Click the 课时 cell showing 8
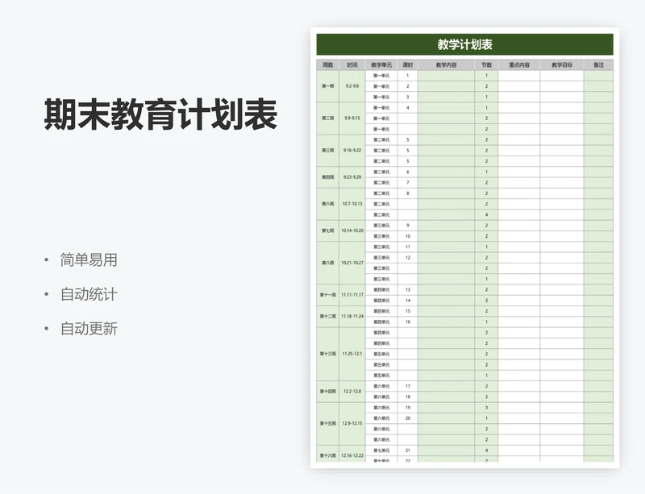 pyautogui.click(x=408, y=193)
